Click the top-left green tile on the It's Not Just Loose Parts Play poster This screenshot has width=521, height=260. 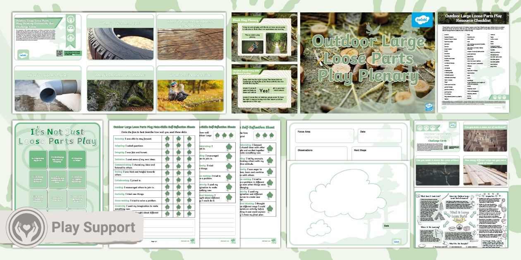[38, 159]
